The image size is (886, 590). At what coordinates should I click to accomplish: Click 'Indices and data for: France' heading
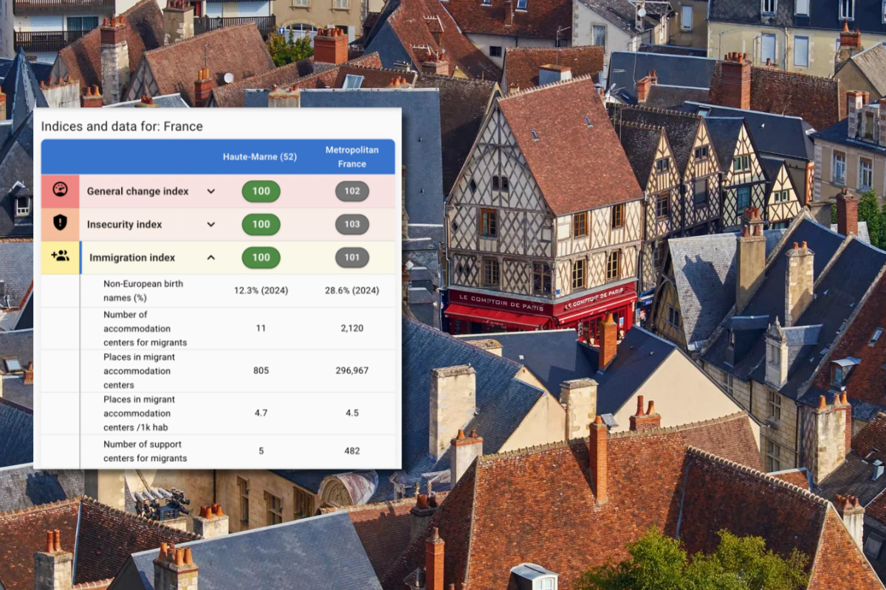[122, 126]
